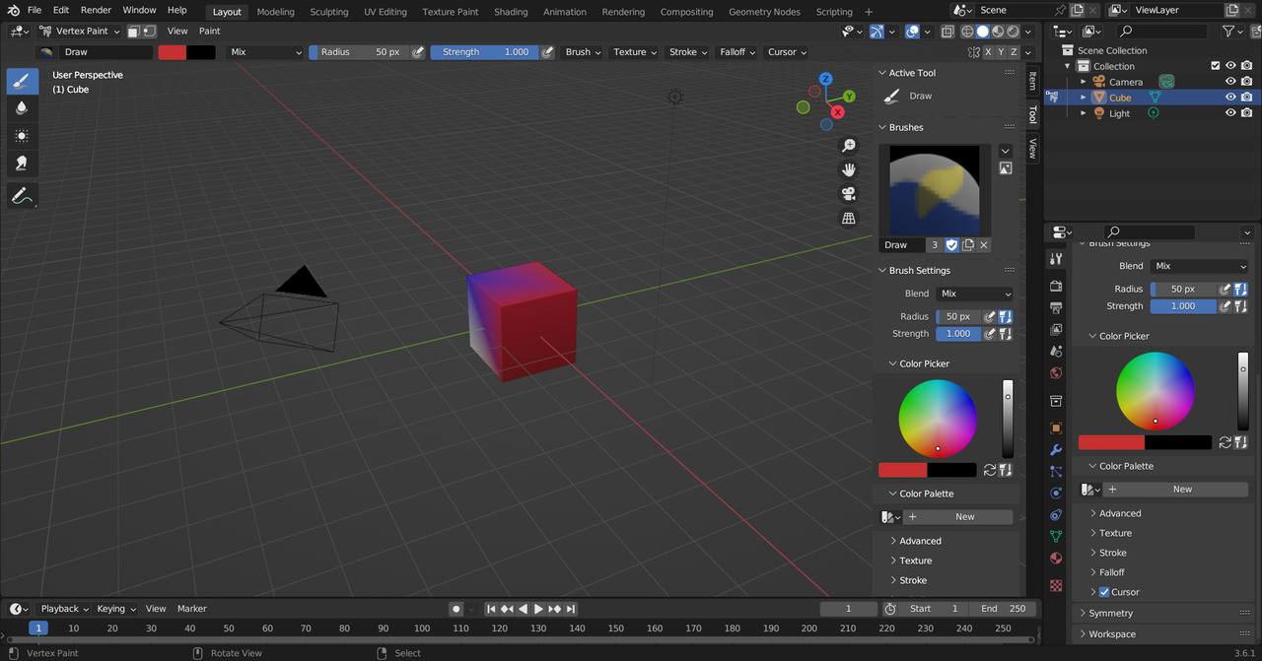Click New in the sidebar Color Palette
1262x661 pixels.
tap(964, 517)
